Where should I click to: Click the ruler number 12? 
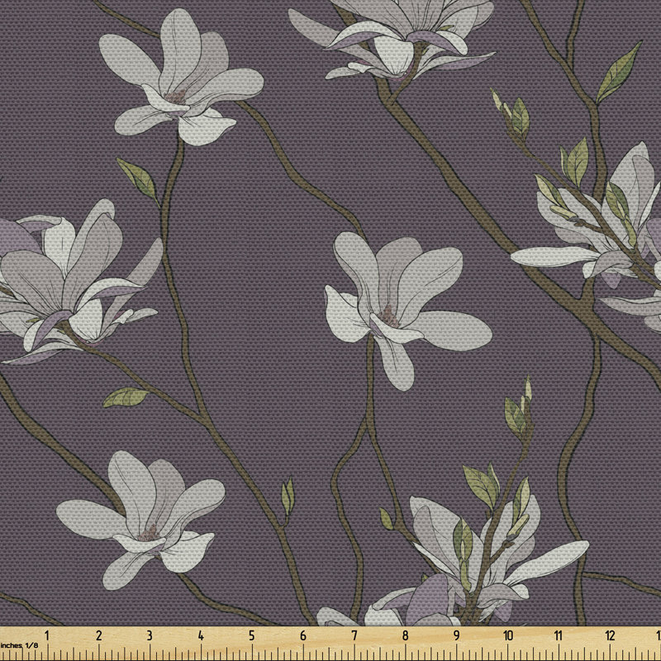click(x=610, y=635)
